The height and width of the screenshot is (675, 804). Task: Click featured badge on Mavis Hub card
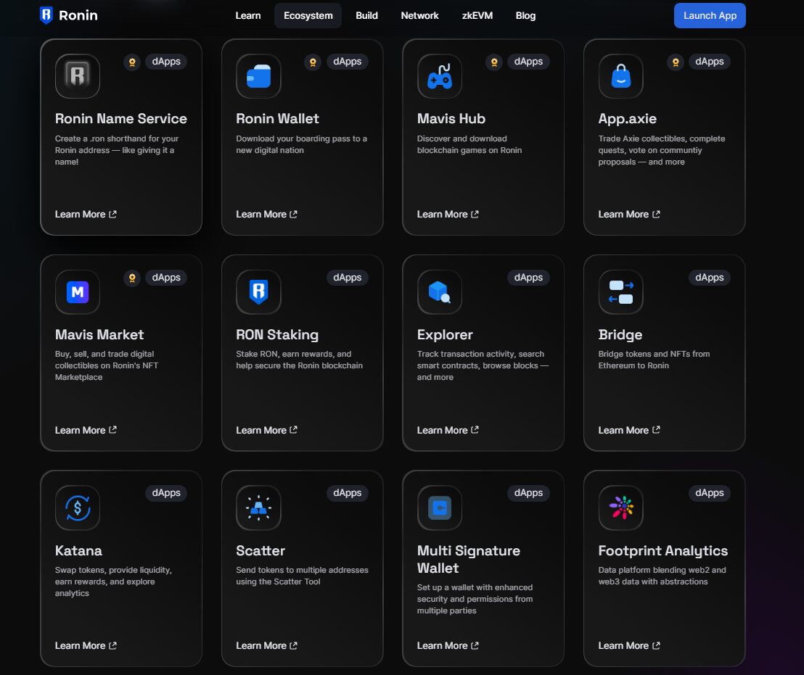494,62
